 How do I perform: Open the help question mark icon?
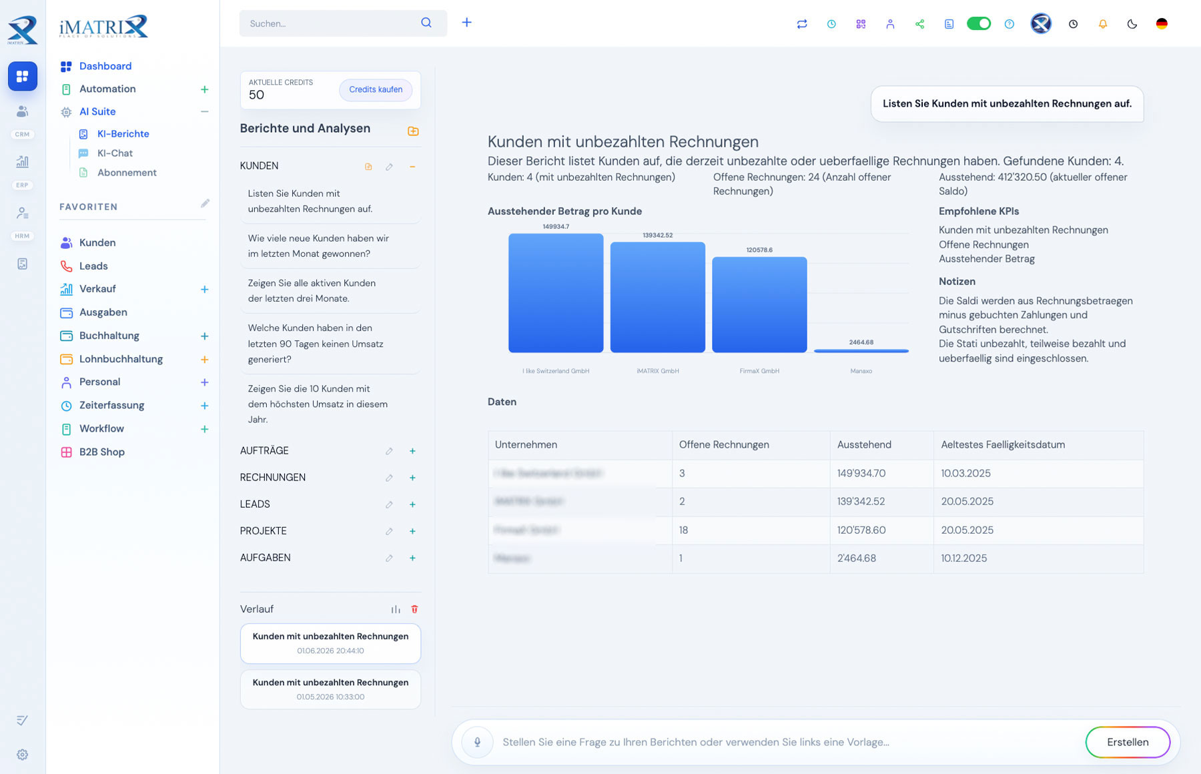pyautogui.click(x=1010, y=24)
